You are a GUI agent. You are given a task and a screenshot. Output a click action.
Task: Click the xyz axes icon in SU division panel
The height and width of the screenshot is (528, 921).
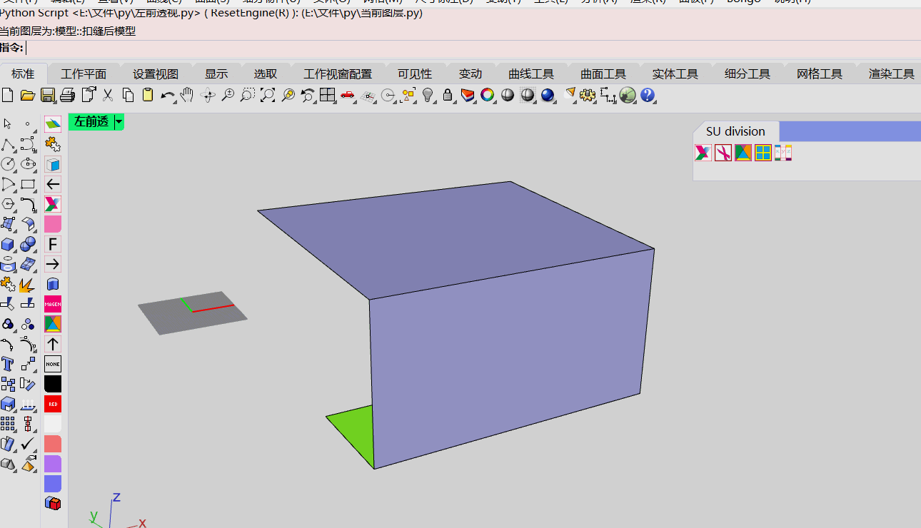(782, 152)
